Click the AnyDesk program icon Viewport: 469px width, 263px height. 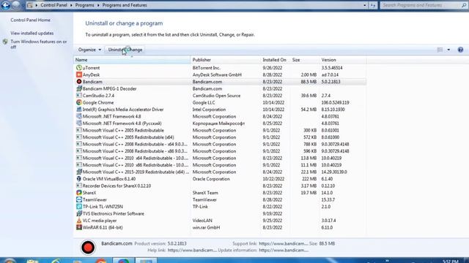coord(79,75)
